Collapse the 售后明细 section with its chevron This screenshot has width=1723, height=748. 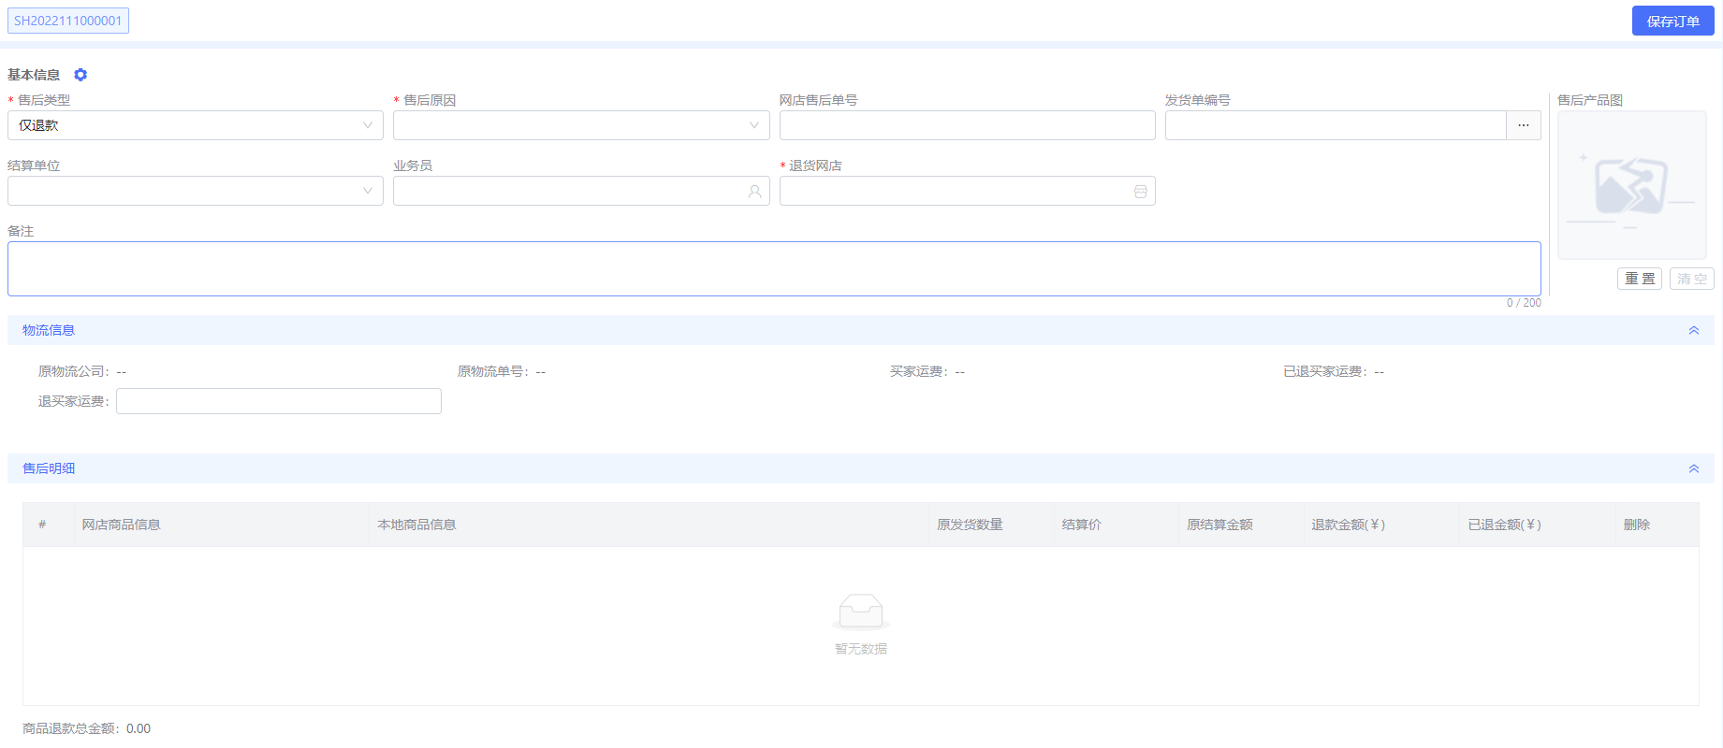pyautogui.click(x=1693, y=468)
